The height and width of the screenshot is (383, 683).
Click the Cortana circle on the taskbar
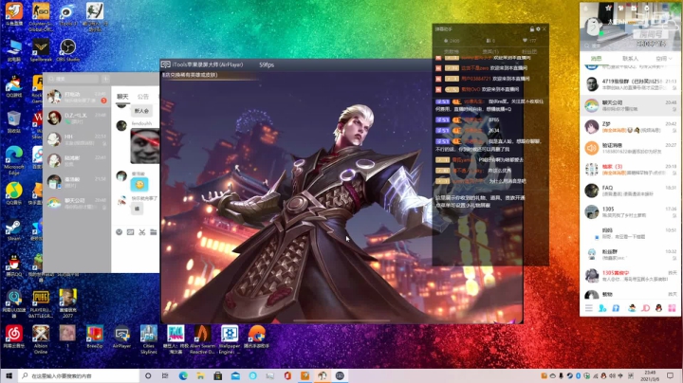point(148,375)
